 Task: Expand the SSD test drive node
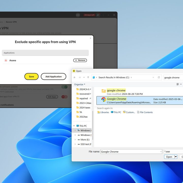coord(75,144)
